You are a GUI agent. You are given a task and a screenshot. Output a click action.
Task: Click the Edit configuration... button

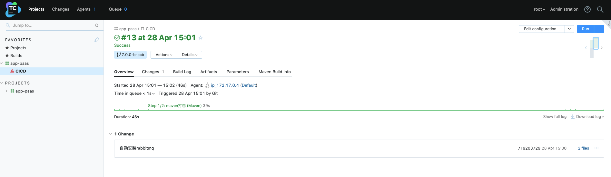tap(542, 29)
